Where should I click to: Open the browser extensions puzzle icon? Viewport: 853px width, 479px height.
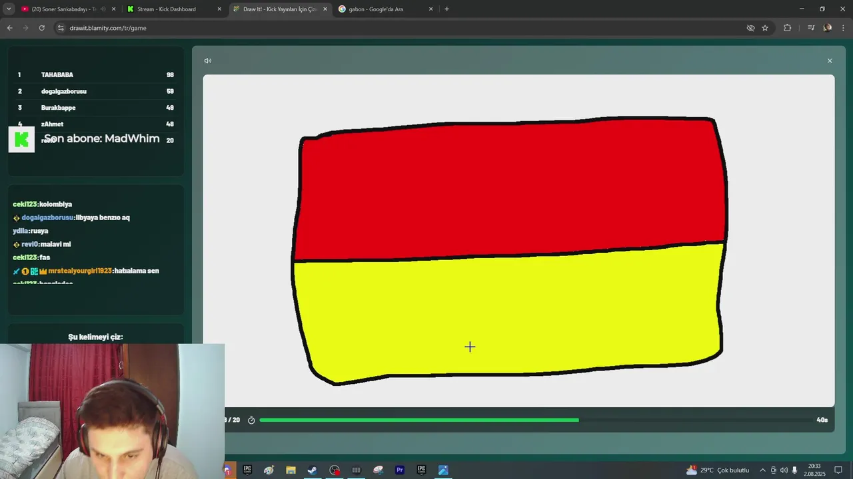tap(787, 28)
